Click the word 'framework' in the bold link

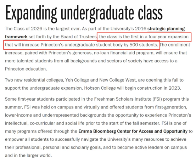point(16,37)
